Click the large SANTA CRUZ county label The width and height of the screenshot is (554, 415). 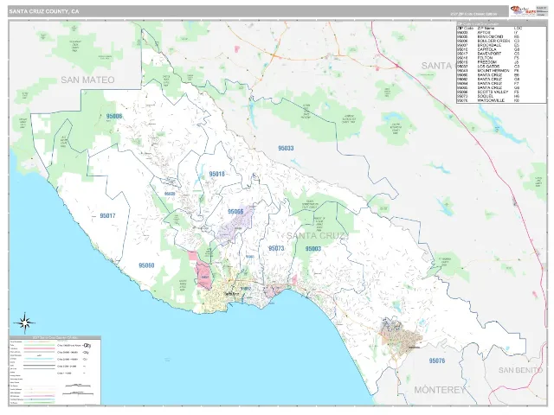317,235
